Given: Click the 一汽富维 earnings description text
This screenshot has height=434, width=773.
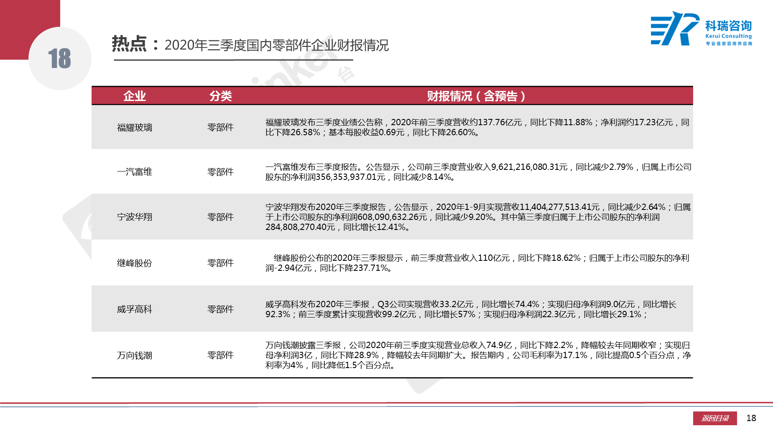Looking at the screenshot, I should click(478, 172).
